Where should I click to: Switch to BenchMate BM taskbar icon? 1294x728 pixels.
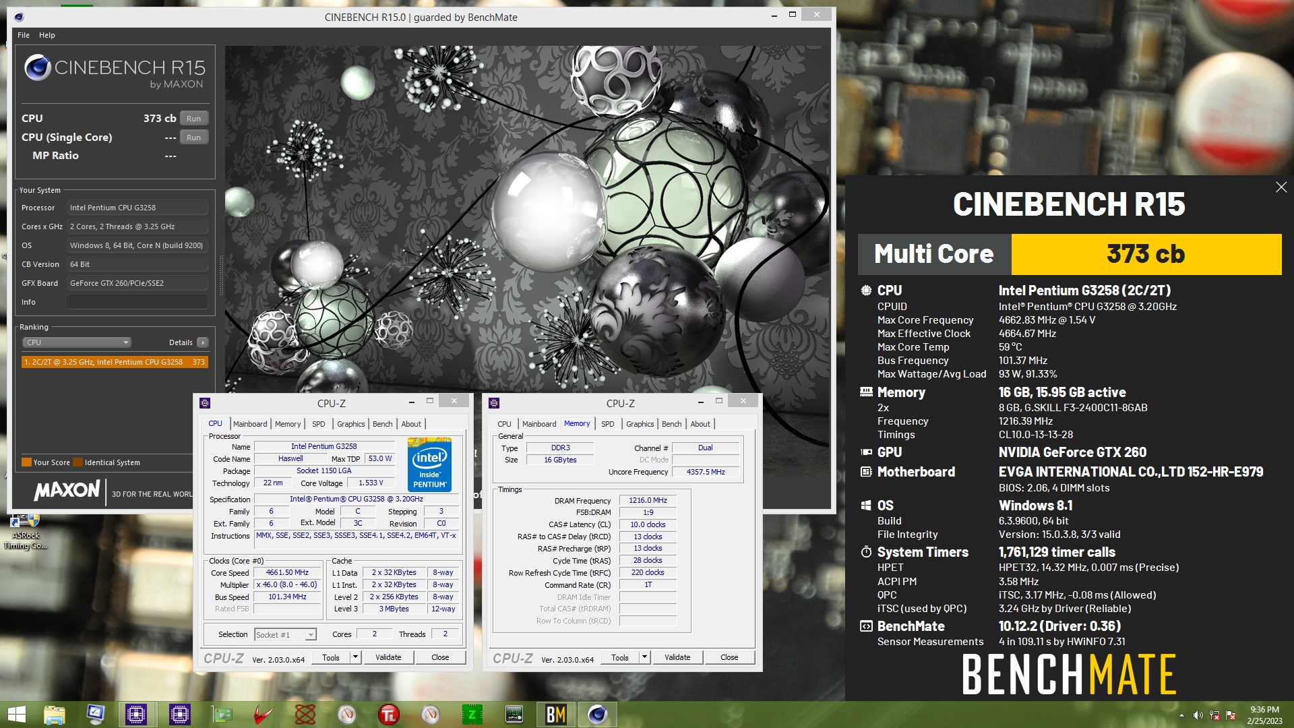click(556, 715)
